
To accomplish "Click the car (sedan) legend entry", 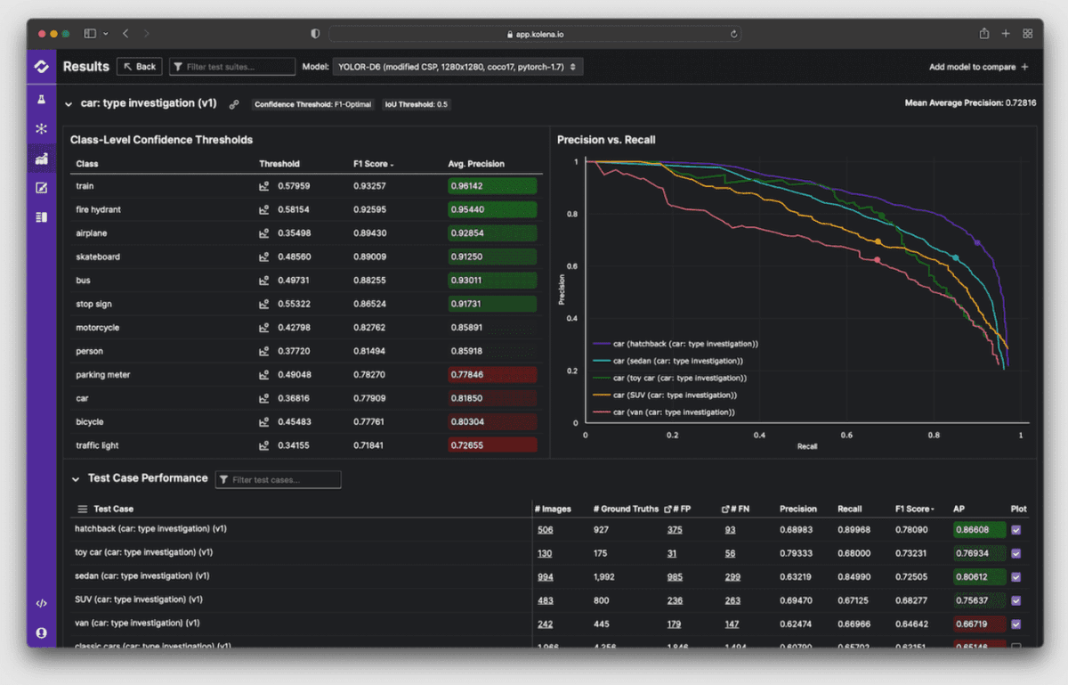I will (x=668, y=361).
